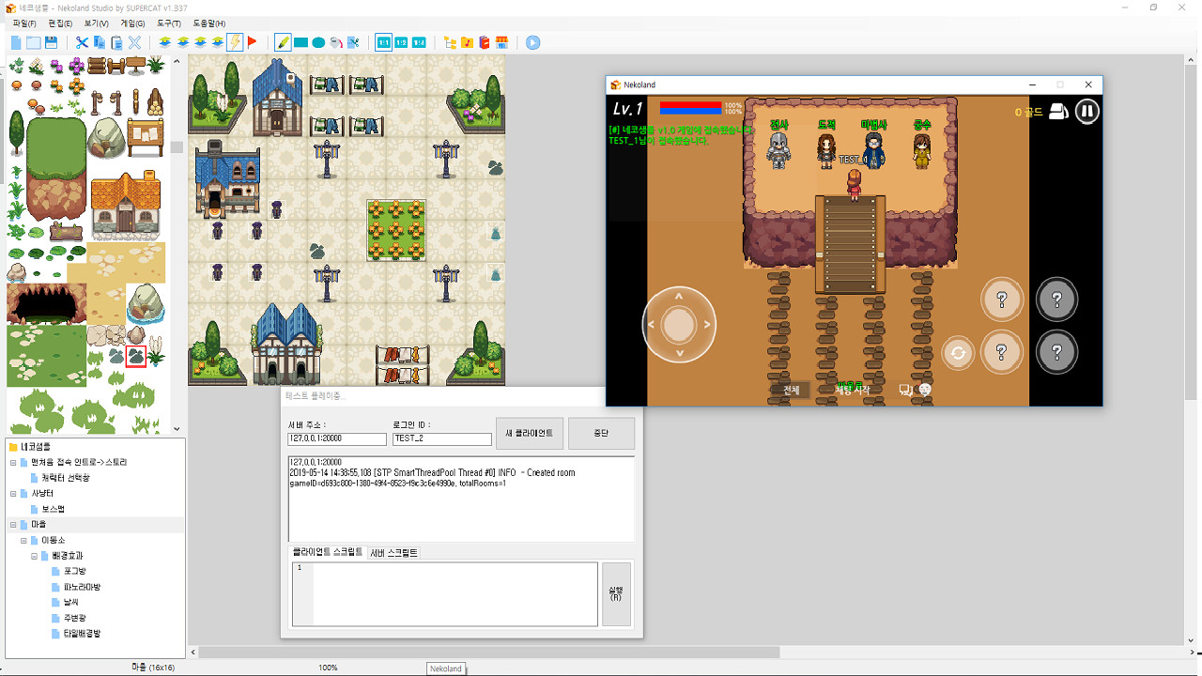Open the music resource manager icon
The height and width of the screenshot is (676, 1202).
[467, 42]
